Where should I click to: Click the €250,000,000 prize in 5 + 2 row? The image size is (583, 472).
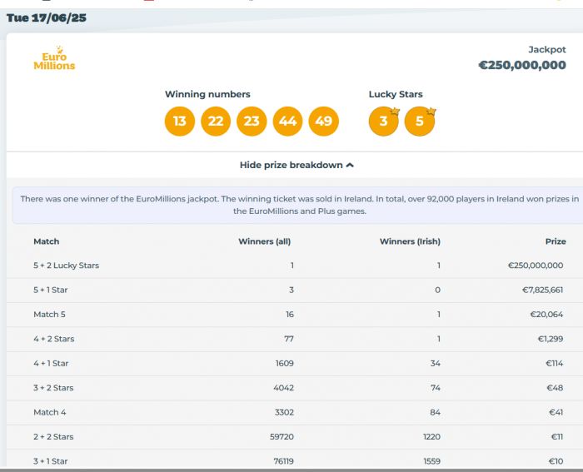tap(536, 266)
